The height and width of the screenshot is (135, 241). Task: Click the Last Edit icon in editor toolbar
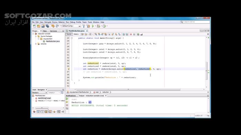82,34
